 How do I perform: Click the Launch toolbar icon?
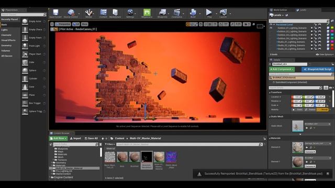tap(223, 13)
